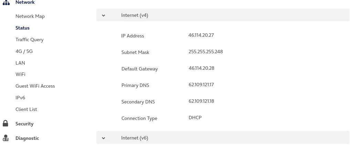This screenshot has width=352, height=145.
Task: Click the Security padlock icon
Action: [6, 123]
